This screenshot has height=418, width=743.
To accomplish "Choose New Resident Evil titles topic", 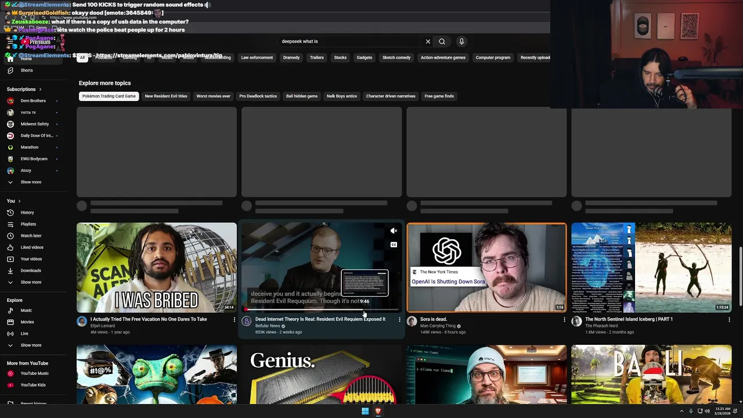I will (x=166, y=96).
